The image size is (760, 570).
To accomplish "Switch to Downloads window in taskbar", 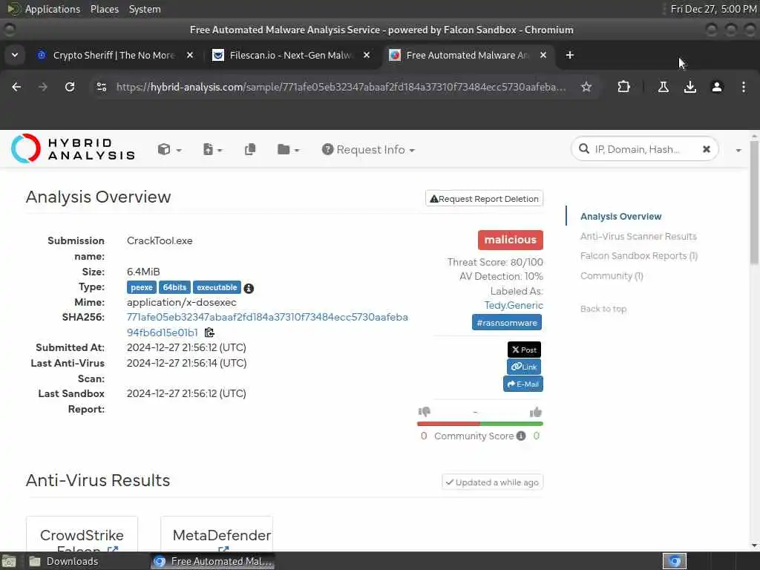I will click(x=73, y=561).
